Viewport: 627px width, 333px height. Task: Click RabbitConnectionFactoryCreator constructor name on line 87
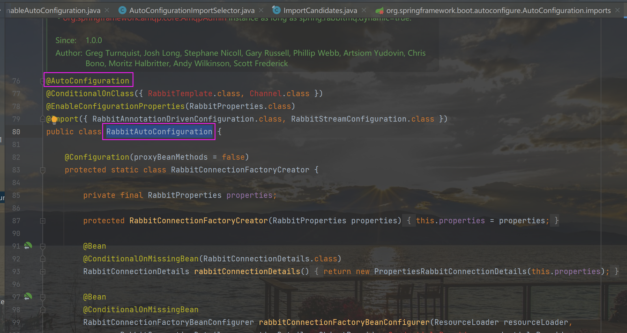199,221
